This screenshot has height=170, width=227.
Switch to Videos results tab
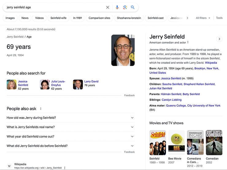pyautogui.click(x=39, y=18)
